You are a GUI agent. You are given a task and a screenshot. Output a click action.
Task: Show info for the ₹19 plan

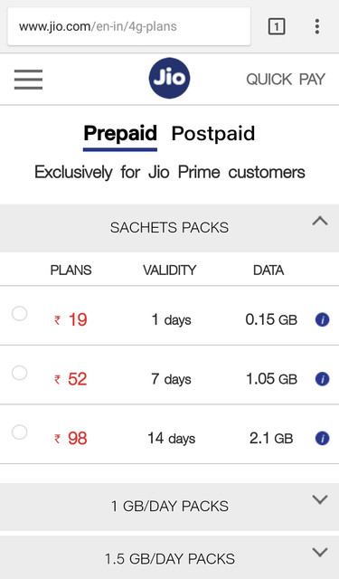click(322, 319)
